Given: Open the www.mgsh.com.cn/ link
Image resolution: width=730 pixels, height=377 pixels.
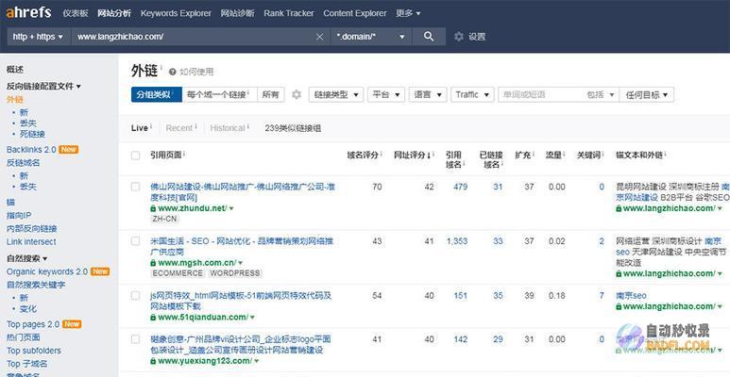Looking at the screenshot, I should coord(197,263).
